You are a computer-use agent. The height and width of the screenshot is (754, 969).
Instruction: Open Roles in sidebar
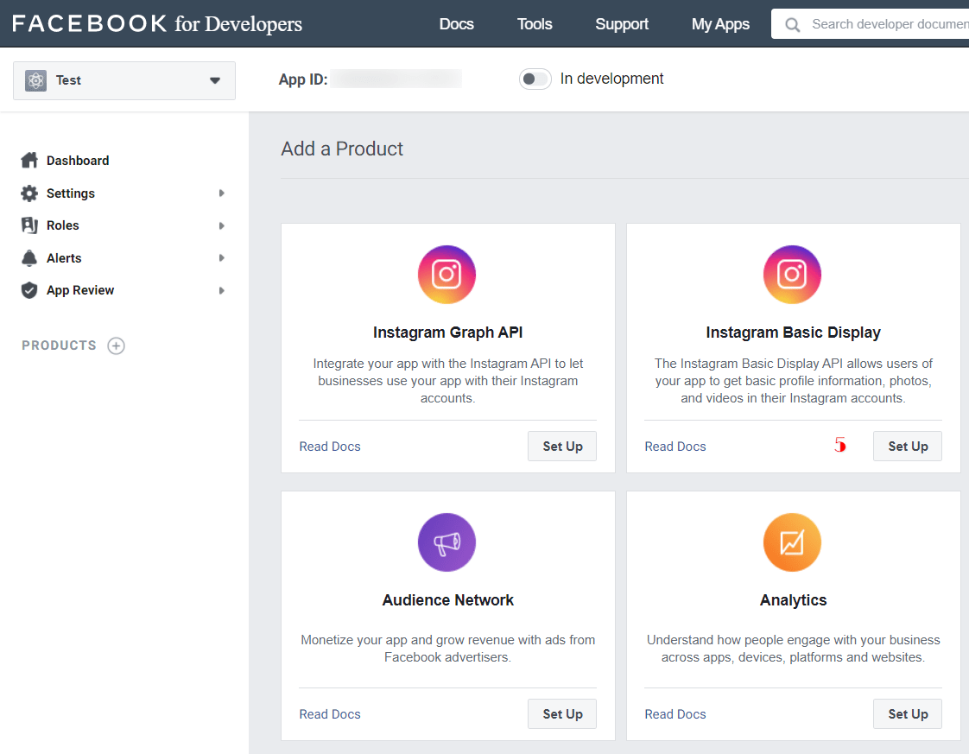[x=62, y=225]
